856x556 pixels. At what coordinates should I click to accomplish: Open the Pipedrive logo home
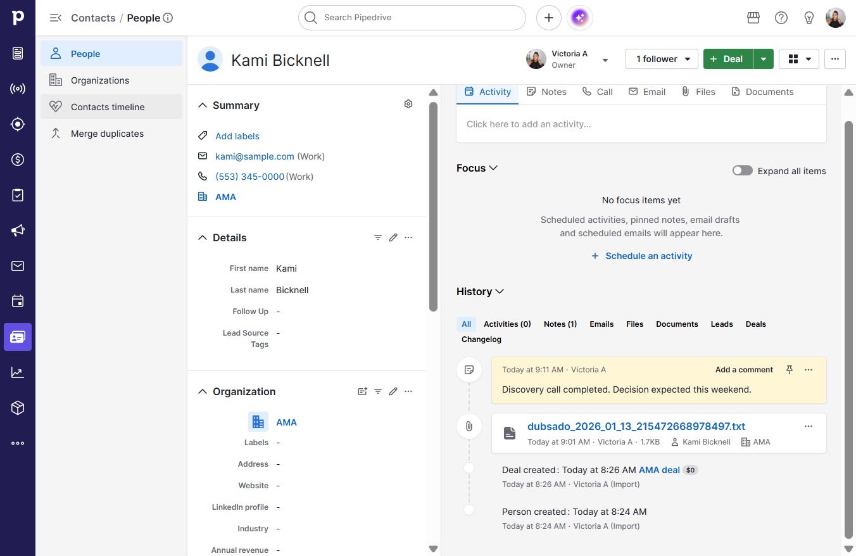pos(18,18)
